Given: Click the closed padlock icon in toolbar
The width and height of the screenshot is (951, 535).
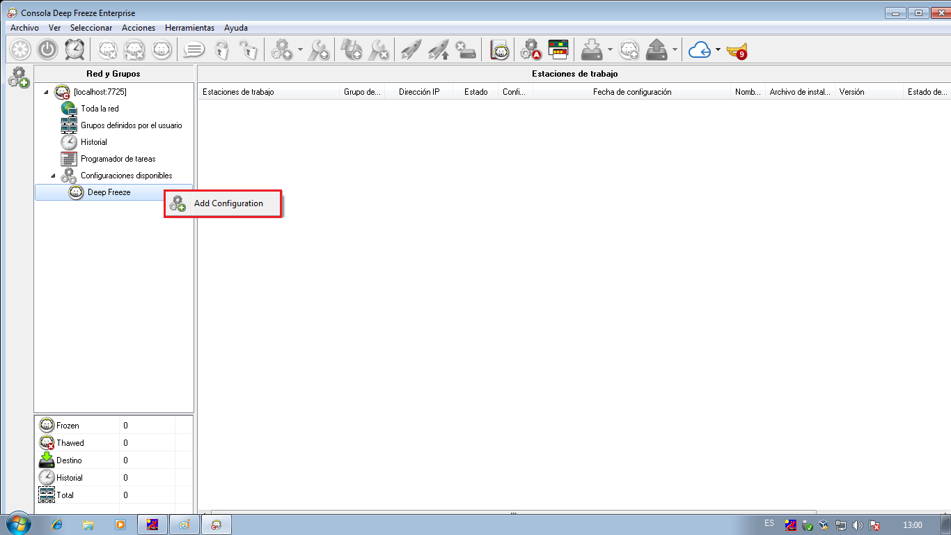Looking at the screenshot, I should [x=221, y=49].
